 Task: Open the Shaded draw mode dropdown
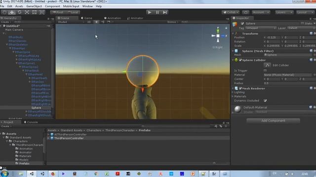[71, 22]
